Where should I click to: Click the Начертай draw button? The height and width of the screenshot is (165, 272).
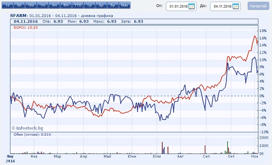point(258,6)
